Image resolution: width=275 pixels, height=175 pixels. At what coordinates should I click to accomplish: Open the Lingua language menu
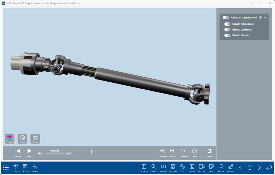[35, 168]
